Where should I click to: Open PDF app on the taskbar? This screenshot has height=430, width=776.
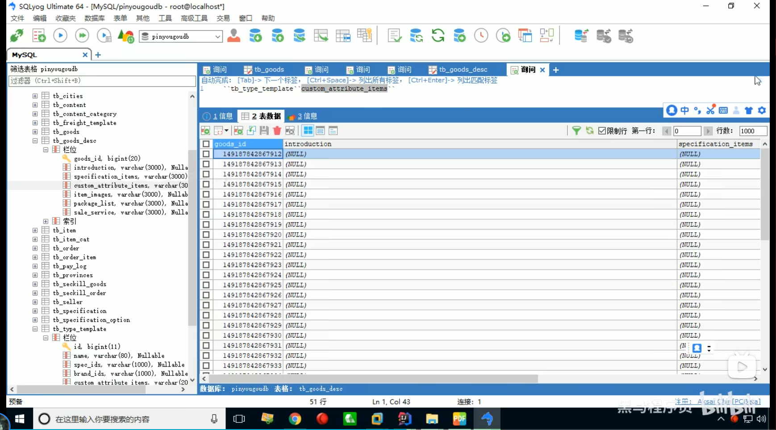459,419
